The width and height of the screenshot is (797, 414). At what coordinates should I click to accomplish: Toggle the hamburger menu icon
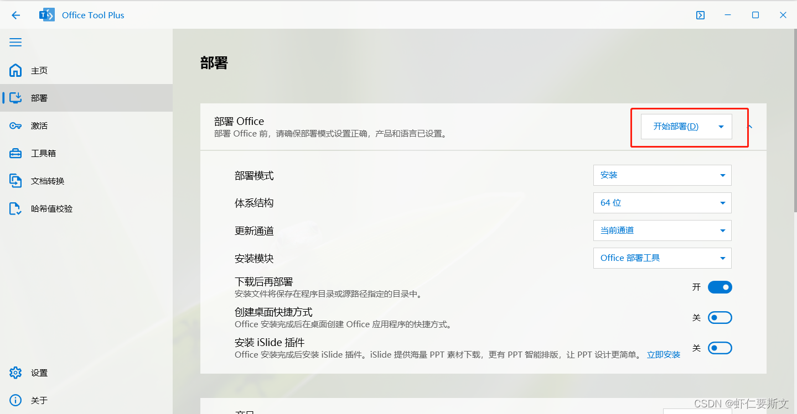(15, 42)
